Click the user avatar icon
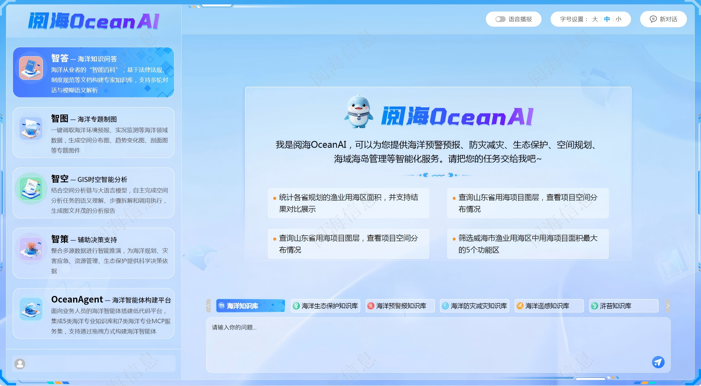 point(20,364)
